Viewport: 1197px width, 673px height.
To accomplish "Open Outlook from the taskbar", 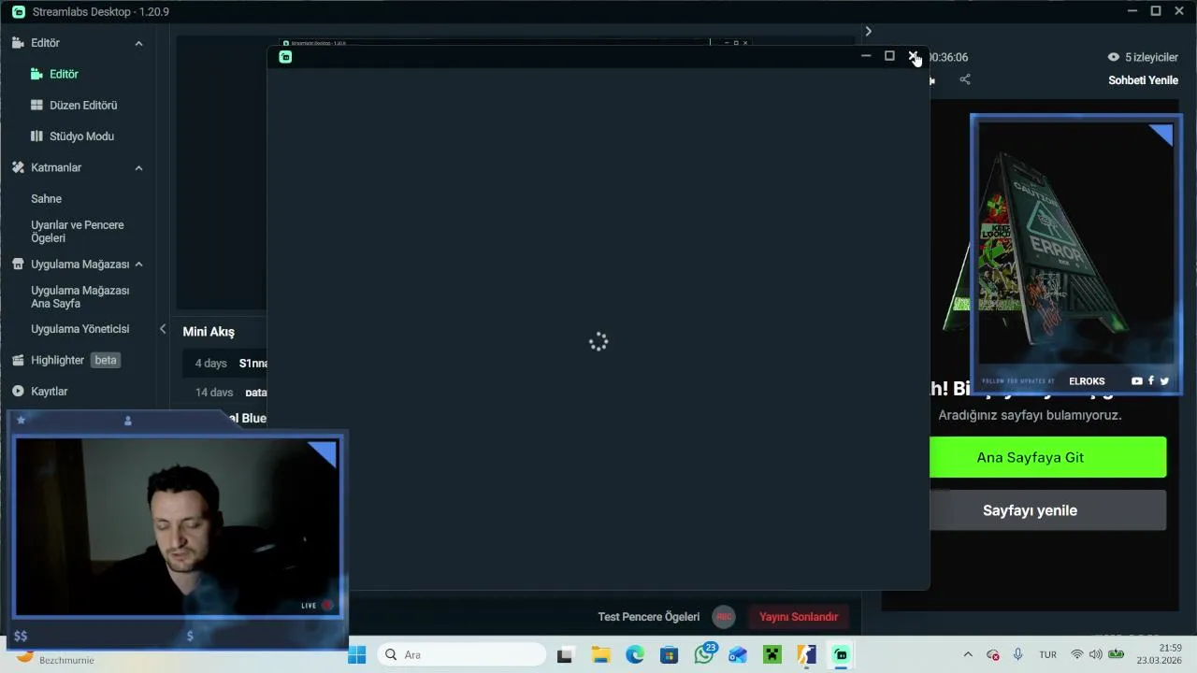I will (x=738, y=655).
